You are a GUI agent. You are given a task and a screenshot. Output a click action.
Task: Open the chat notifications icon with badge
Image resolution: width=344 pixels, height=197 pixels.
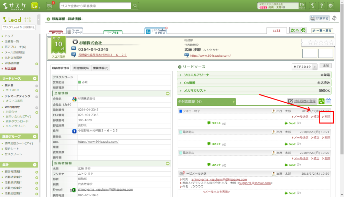click(50, 5)
